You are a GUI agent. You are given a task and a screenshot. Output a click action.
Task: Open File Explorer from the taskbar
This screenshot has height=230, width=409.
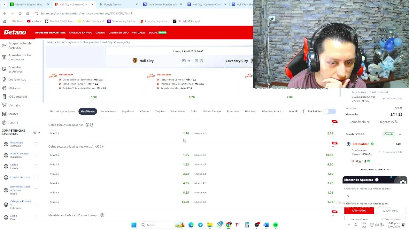click(x=210, y=225)
